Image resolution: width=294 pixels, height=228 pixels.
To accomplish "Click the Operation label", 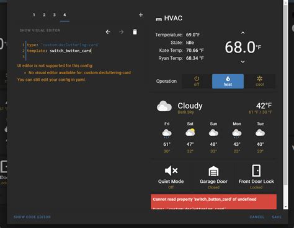I will pos(166,81).
